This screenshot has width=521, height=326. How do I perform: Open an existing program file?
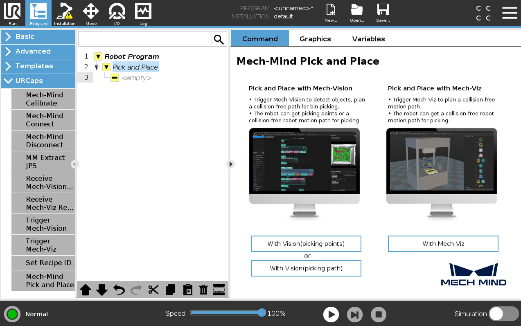coord(356,12)
